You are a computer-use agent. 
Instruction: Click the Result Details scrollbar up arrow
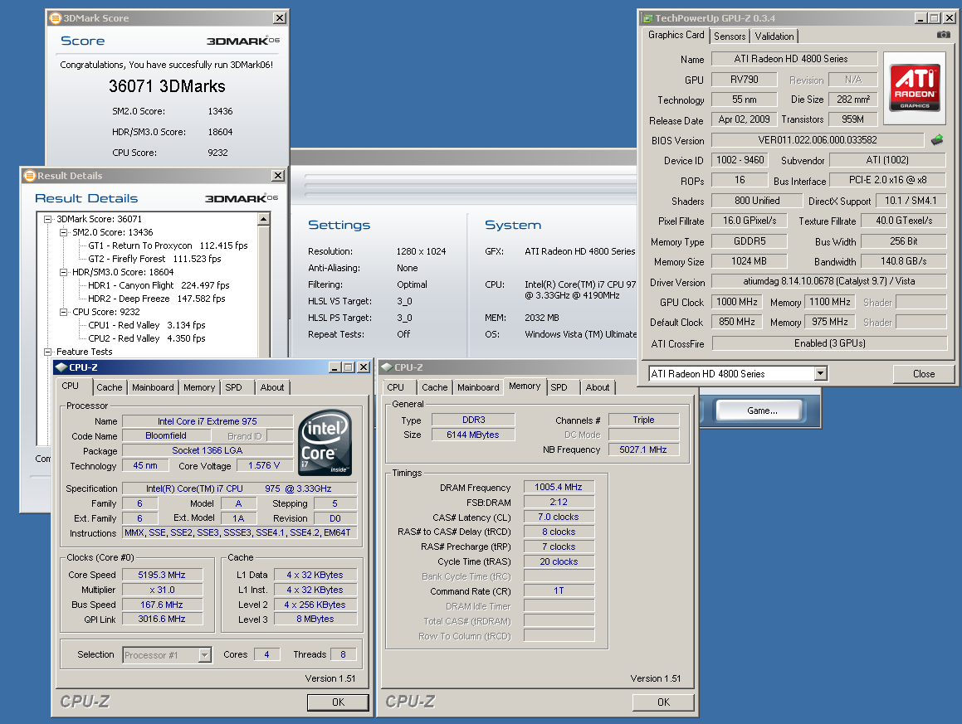[264, 219]
